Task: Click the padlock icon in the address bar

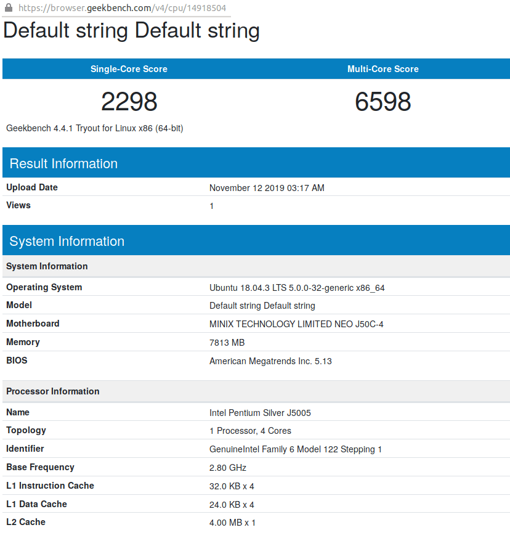Action: coord(8,7)
